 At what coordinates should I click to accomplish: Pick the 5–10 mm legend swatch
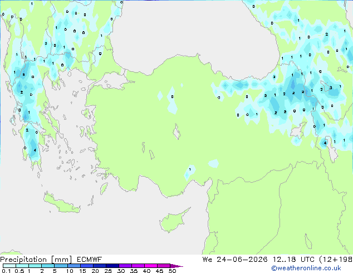61,266
